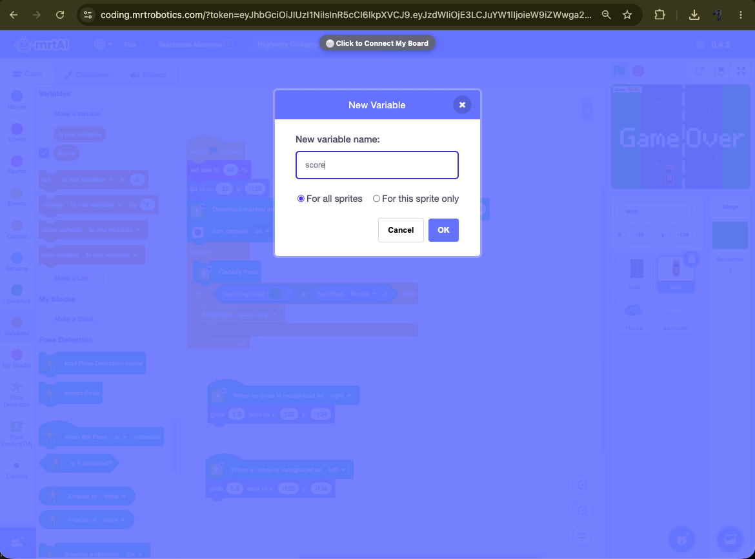
Task: Click the New variable name input field
Action: click(x=377, y=165)
